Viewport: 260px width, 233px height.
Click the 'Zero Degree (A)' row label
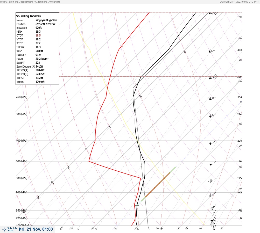tap(26, 67)
